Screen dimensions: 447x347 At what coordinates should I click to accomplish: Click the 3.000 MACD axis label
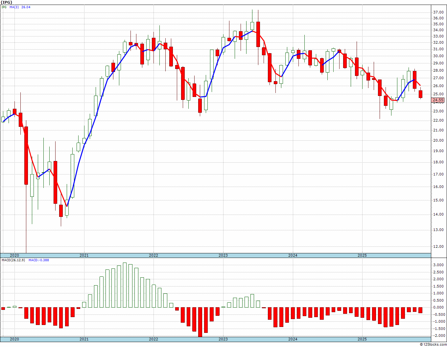point(439,265)
